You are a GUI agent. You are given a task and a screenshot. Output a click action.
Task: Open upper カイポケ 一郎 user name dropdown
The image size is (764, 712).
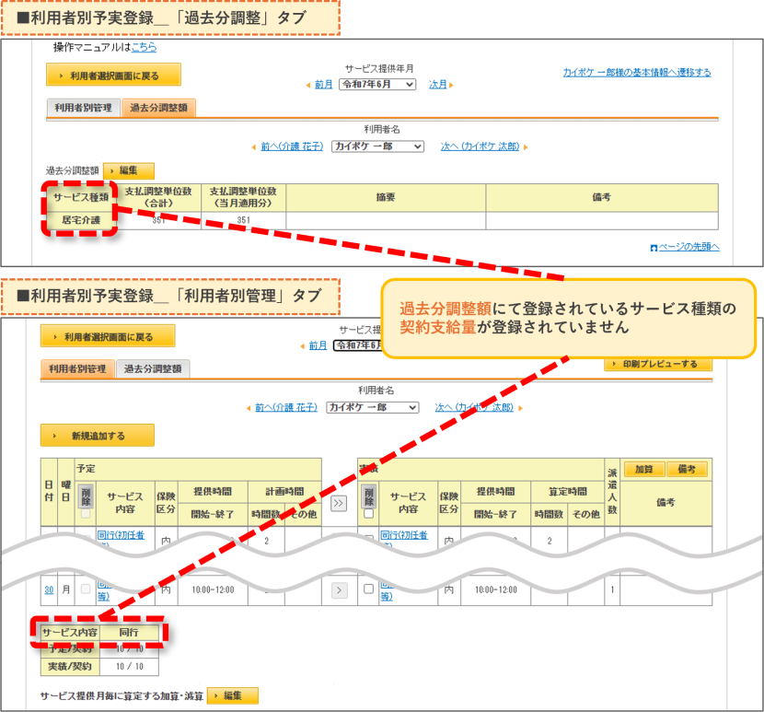(x=377, y=146)
